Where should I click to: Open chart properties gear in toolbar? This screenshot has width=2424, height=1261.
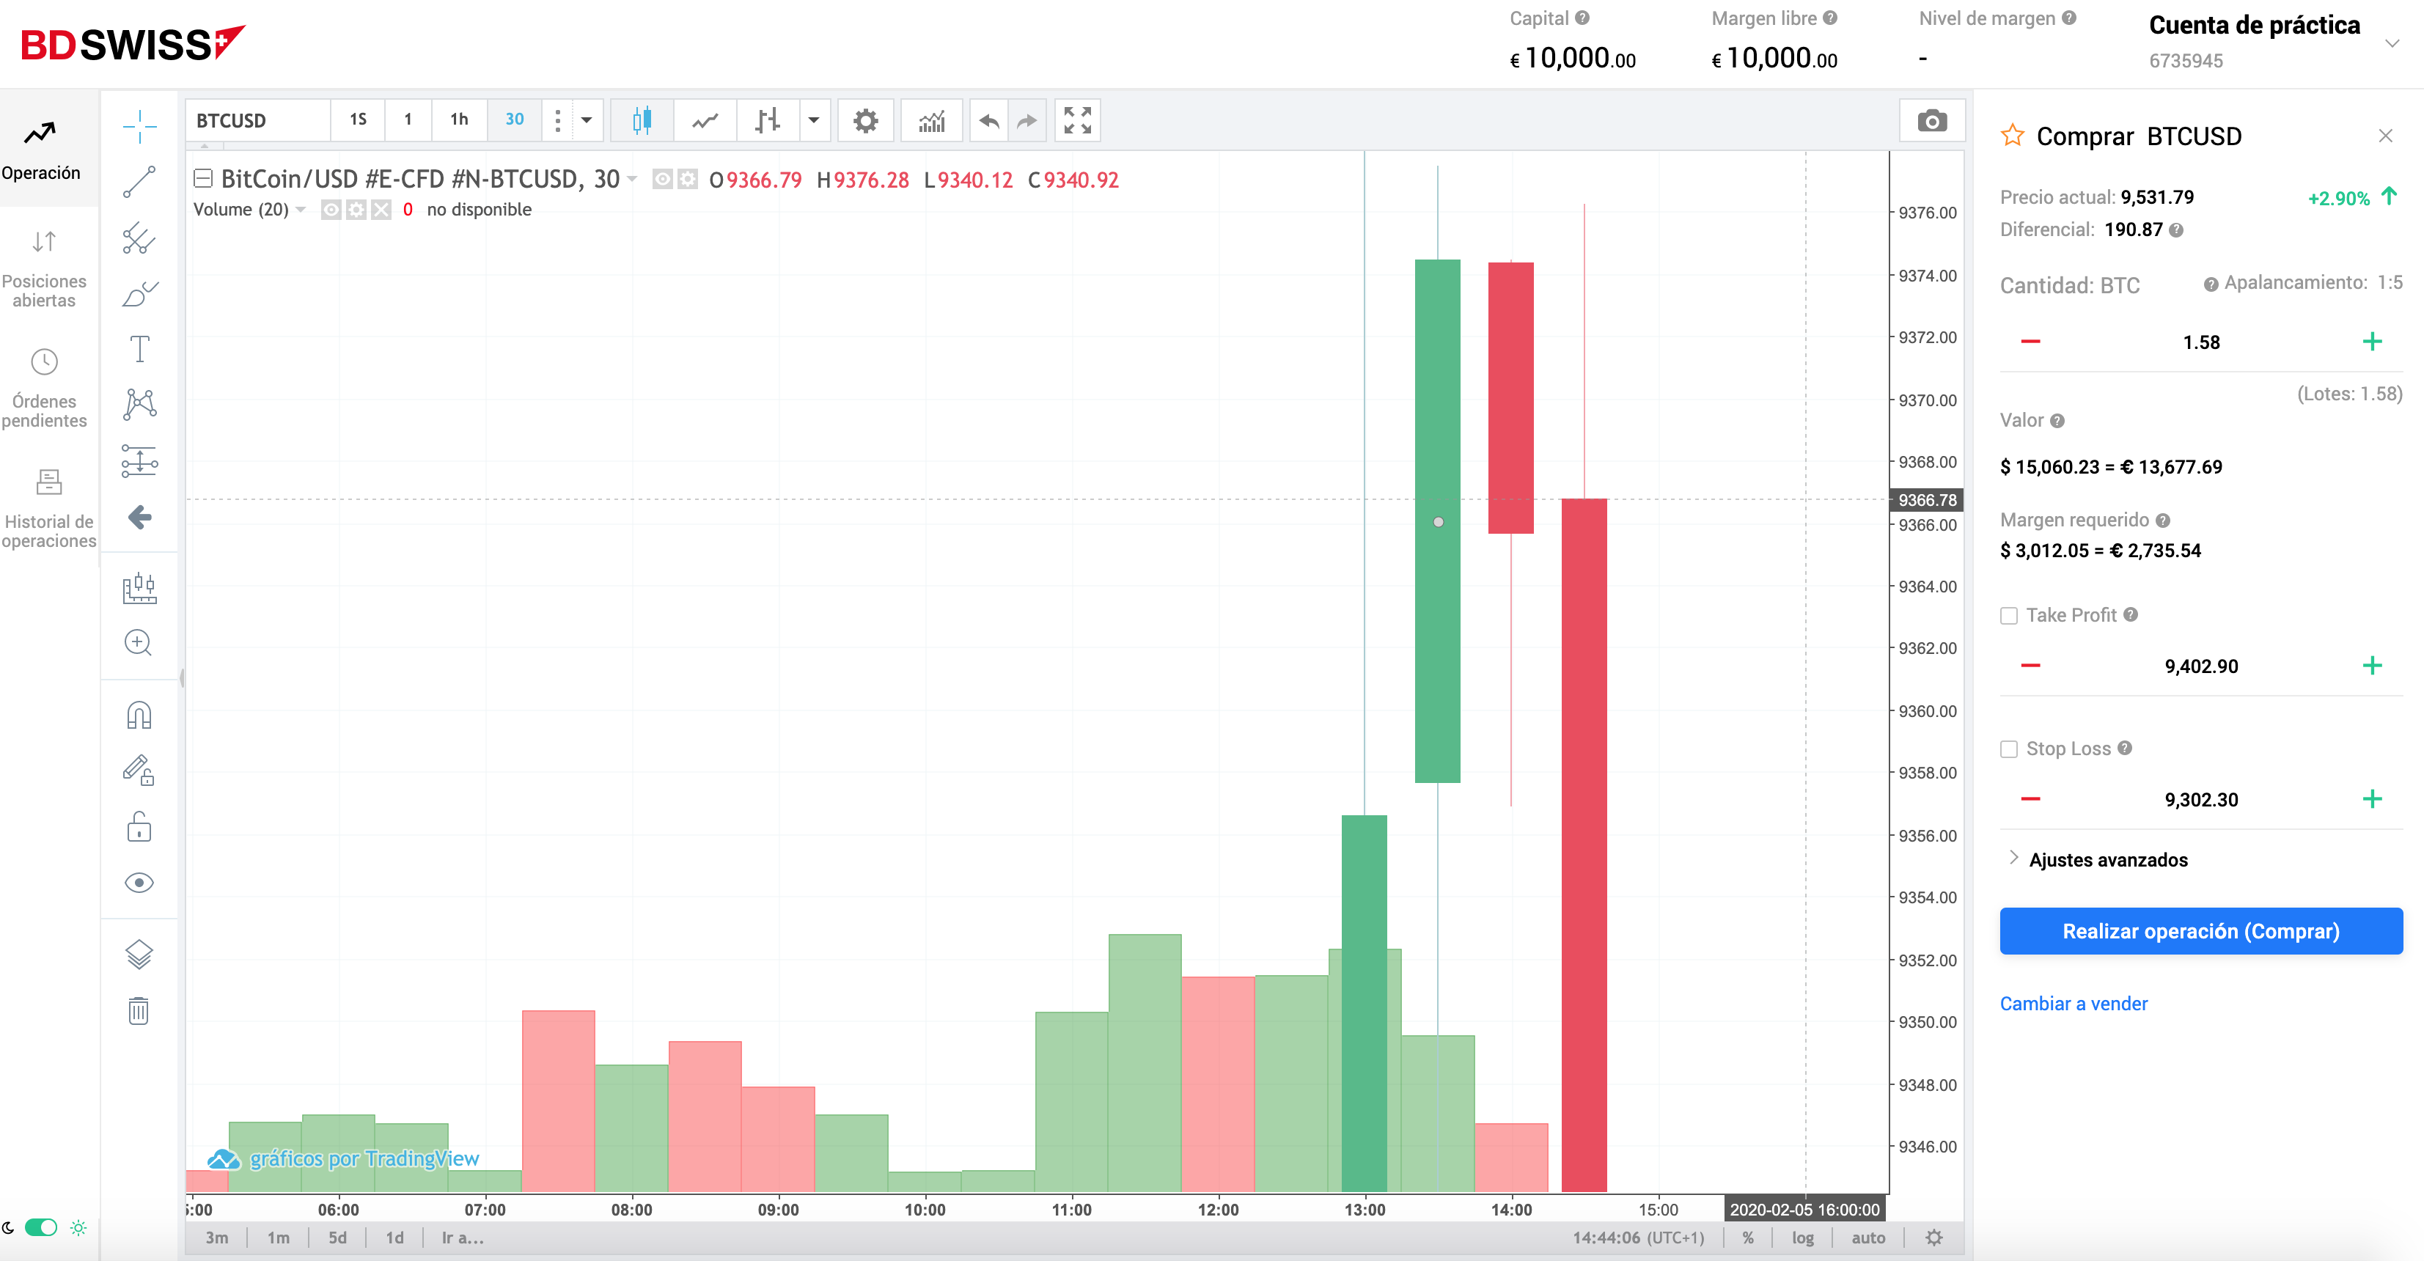point(866,120)
